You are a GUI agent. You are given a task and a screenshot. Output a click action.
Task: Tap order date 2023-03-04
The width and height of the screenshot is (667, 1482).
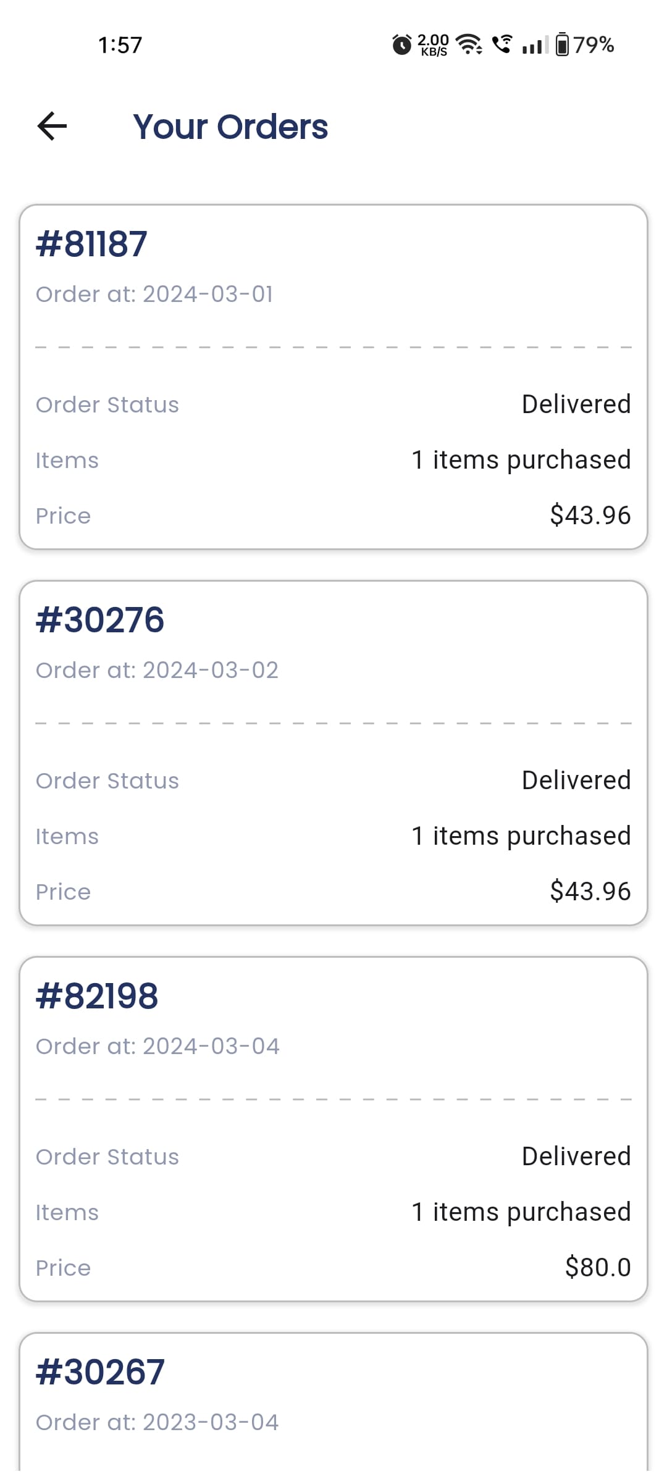pyautogui.click(x=157, y=1422)
